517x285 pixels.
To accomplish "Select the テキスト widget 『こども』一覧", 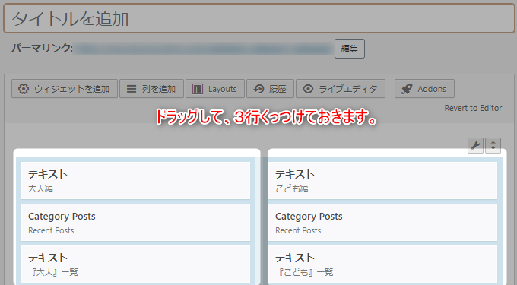I will point(382,264).
